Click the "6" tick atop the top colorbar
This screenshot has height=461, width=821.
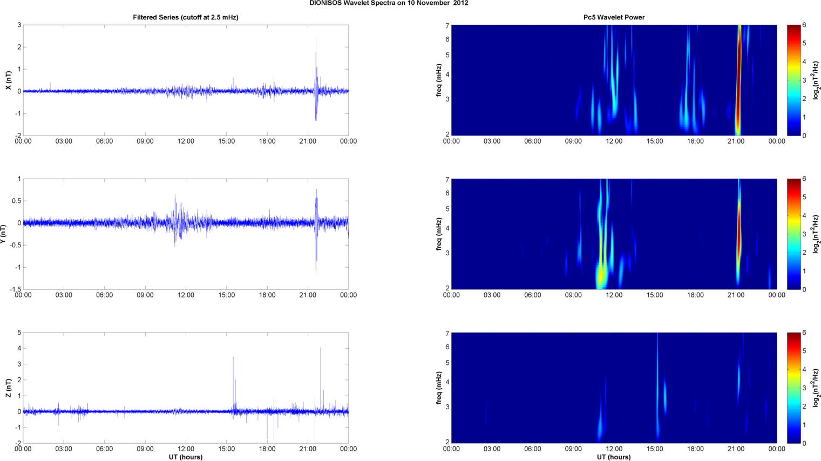(804, 25)
